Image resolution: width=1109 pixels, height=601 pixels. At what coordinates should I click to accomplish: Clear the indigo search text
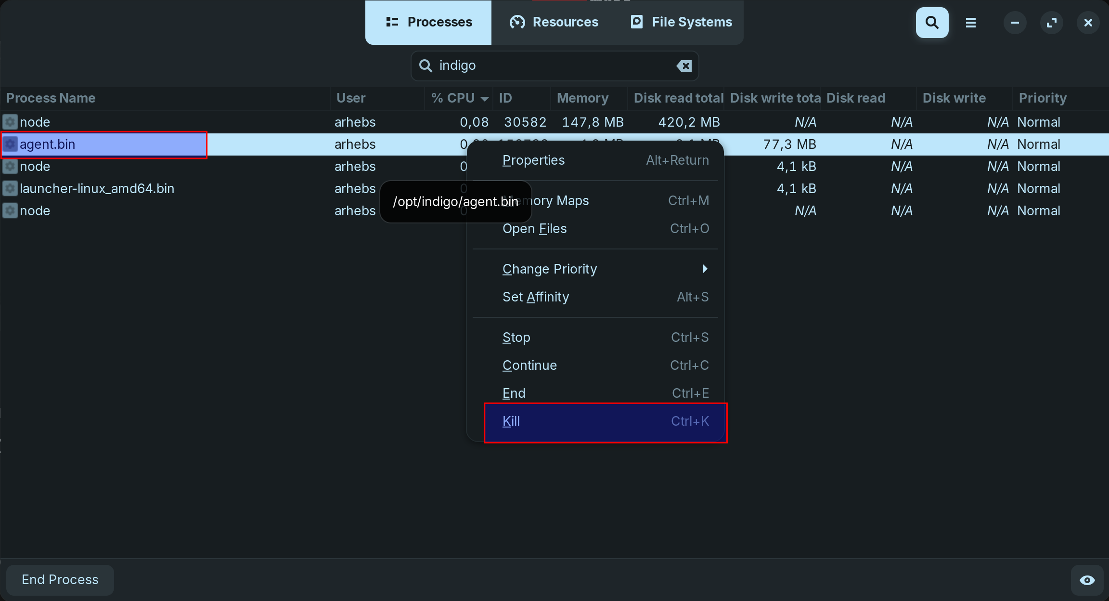pyautogui.click(x=684, y=65)
